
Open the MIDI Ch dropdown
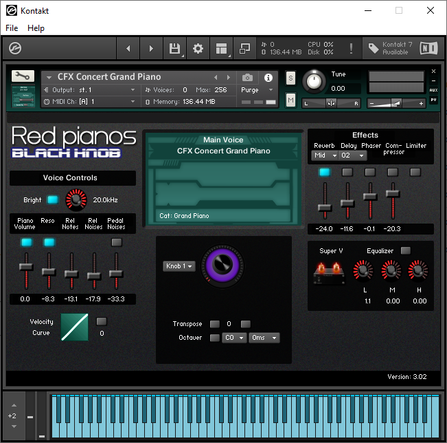coord(91,101)
